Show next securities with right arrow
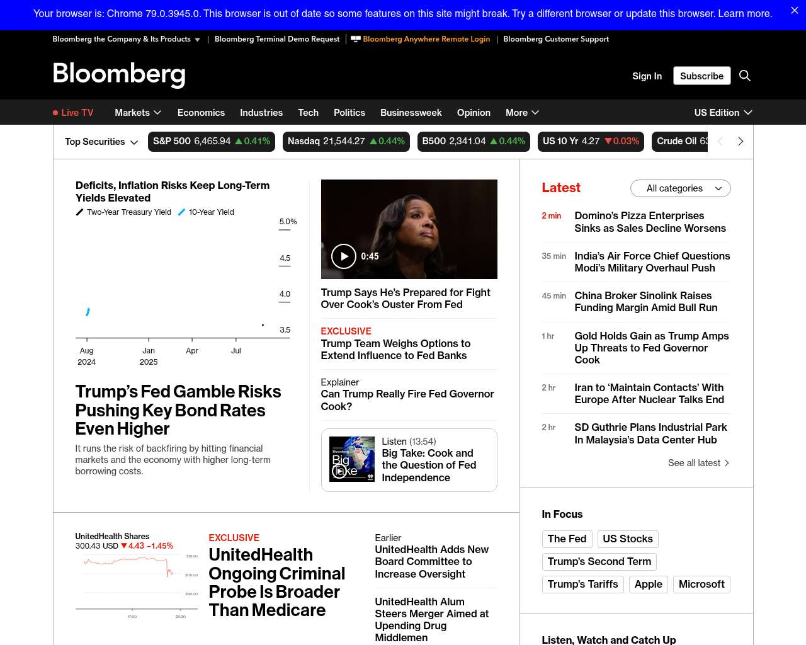Viewport: 806px width, 645px height. point(741,142)
